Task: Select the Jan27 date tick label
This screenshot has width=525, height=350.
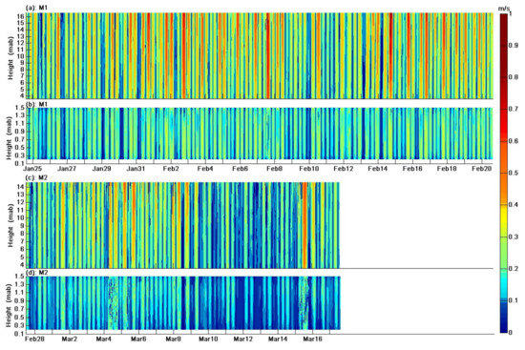Action: tap(67, 169)
